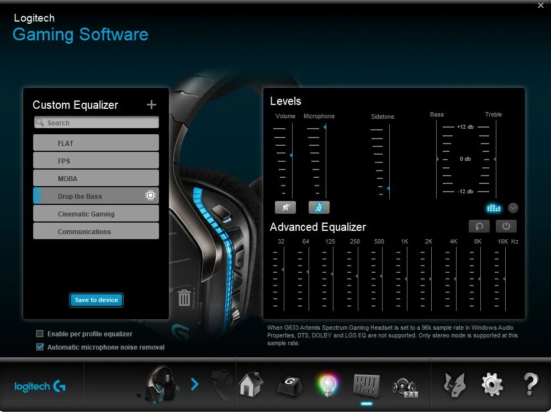The image size is (551, 412).
Task: Click Save to device button
Action: 96,300
